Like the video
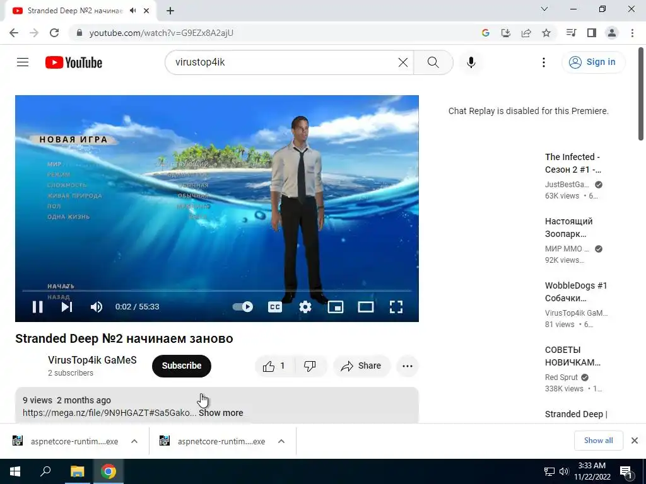This screenshot has width=646, height=484. [x=275, y=366]
